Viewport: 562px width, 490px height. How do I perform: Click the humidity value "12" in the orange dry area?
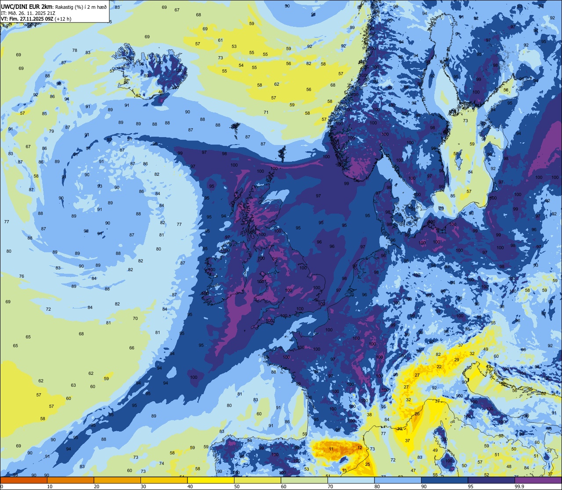(360, 447)
